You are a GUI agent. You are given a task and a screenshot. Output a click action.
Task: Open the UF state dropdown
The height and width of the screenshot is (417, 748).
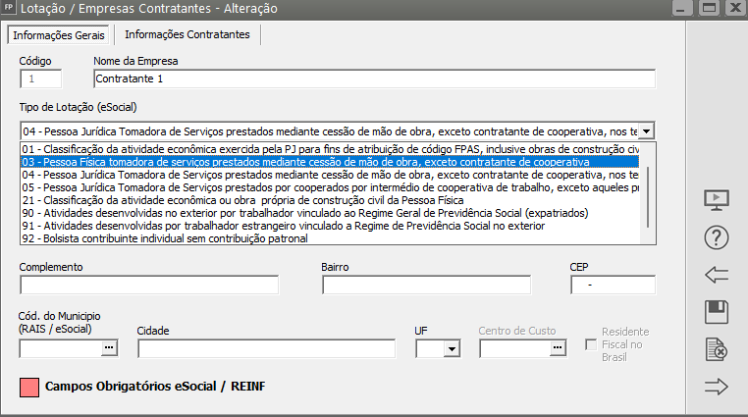(452, 348)
